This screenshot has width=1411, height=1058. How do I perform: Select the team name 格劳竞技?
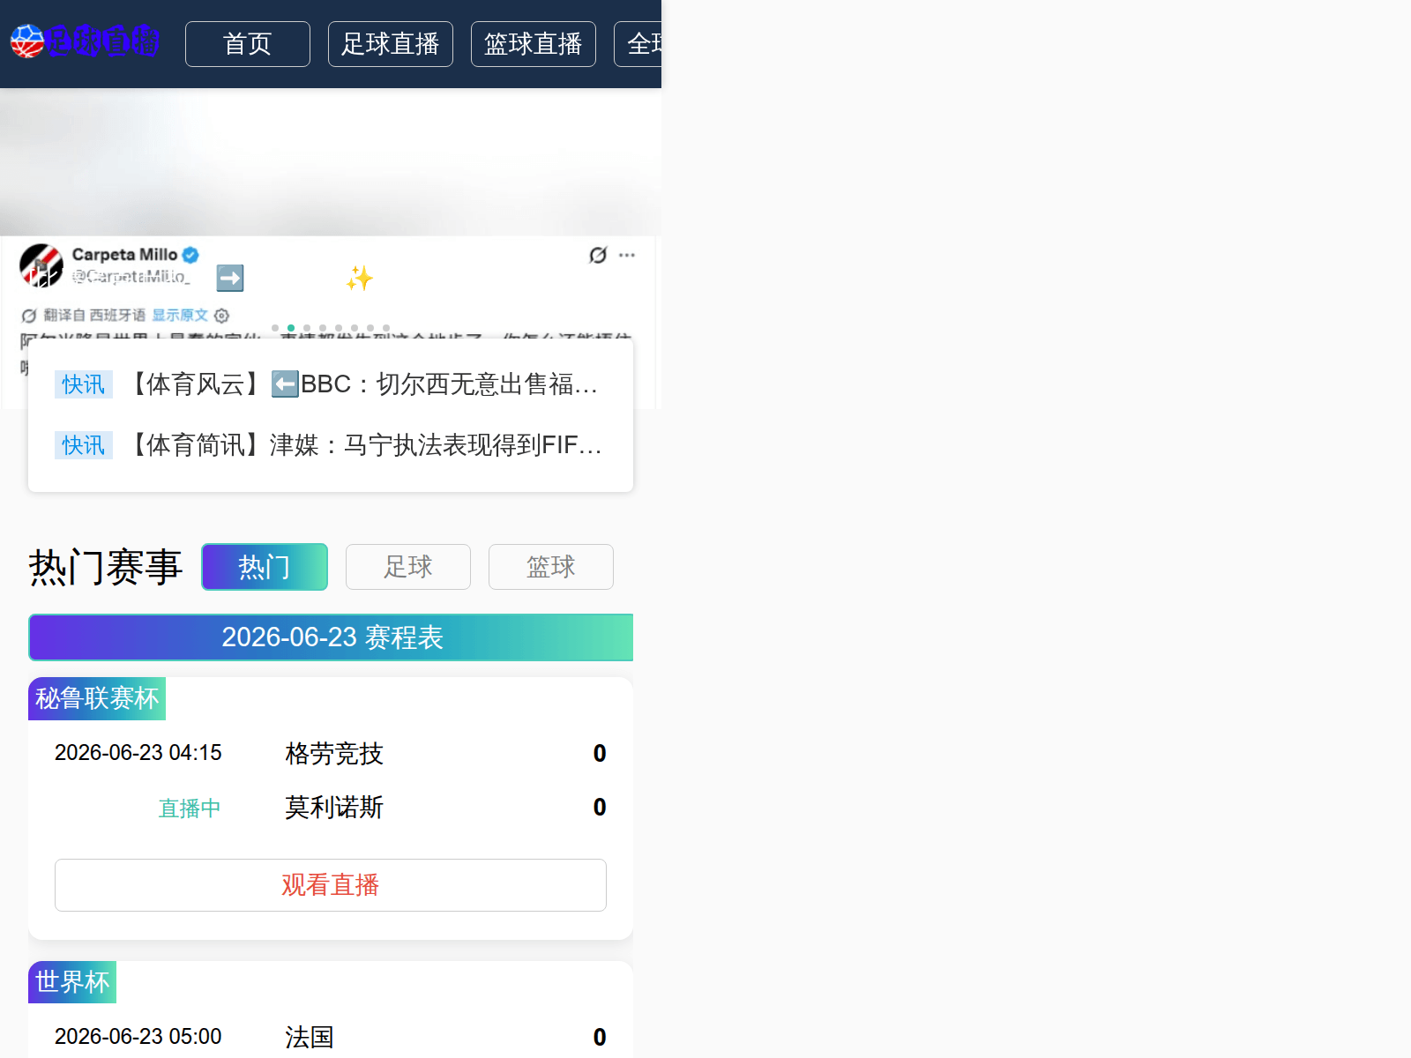[334, 754]
